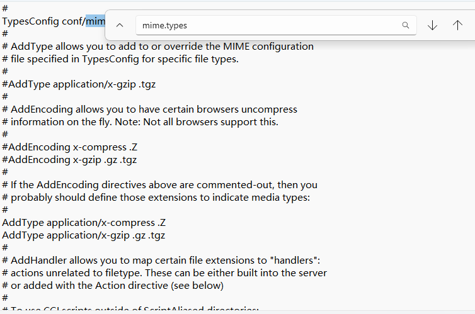Image resolution: width=475 pixels, height=314 pixels.
Task: Place cursor on '#AddType application/x-gzip .tgz' line
Action: point(79,84)
